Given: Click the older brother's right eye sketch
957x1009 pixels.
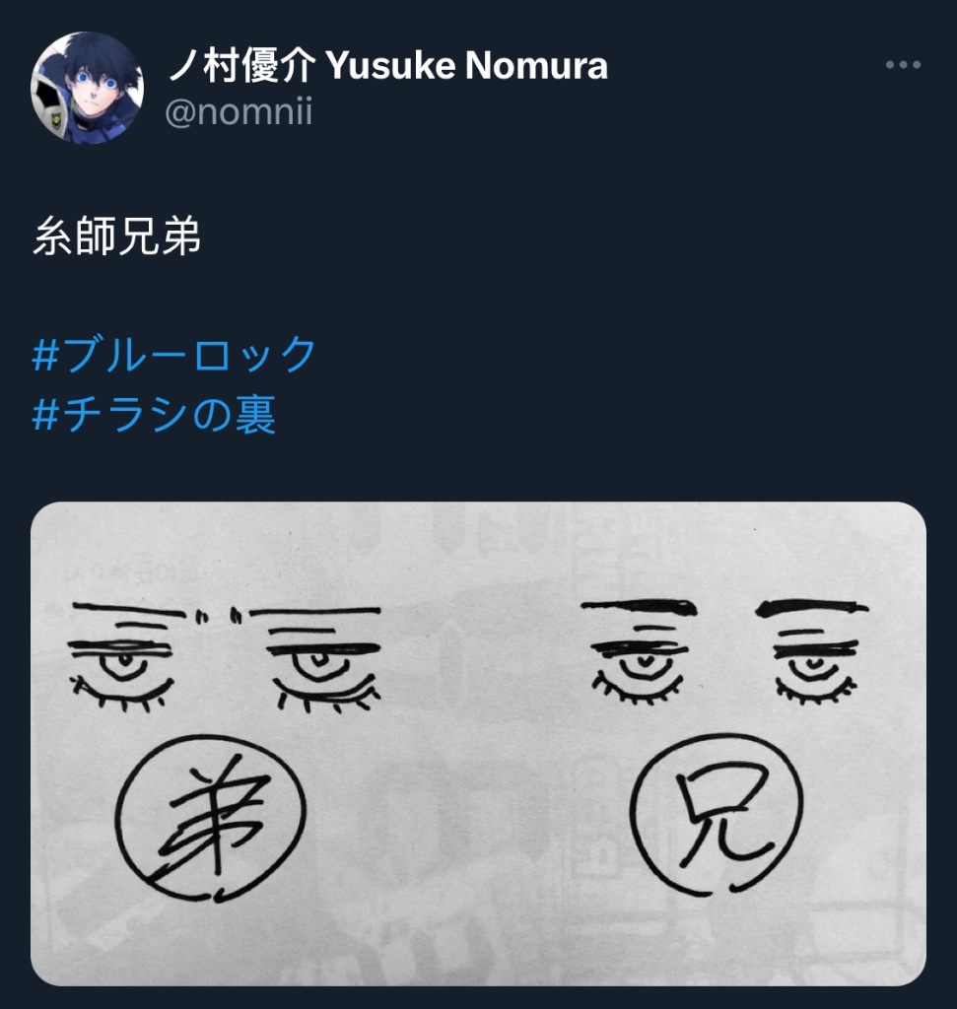Looking at the screenshot, I should (816, 670).
